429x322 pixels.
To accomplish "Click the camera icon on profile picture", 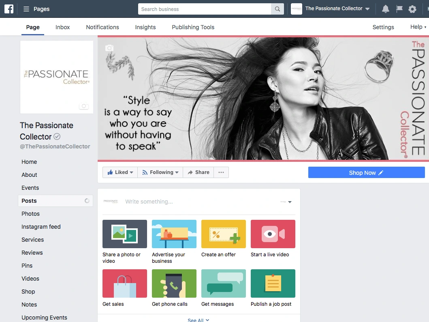I will coord(84,106).
